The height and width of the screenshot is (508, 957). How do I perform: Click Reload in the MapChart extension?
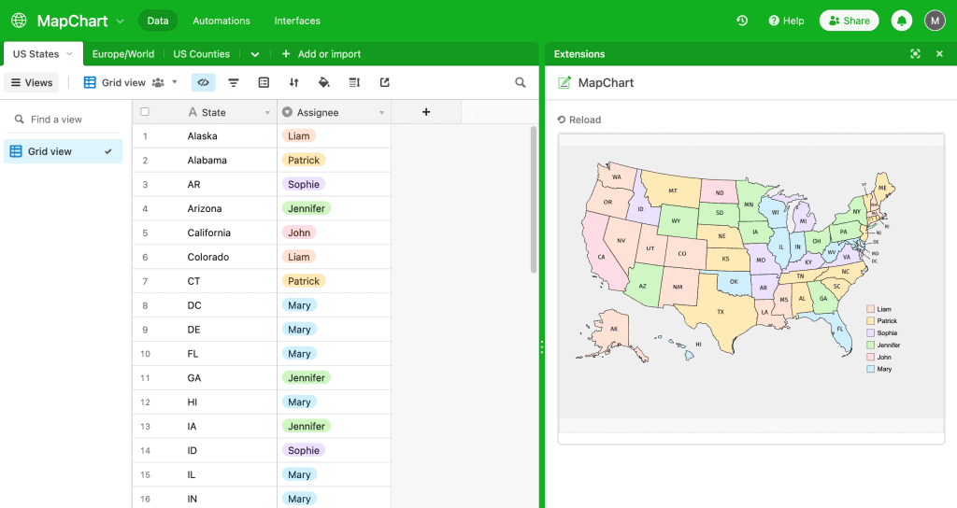coord(579,120)
